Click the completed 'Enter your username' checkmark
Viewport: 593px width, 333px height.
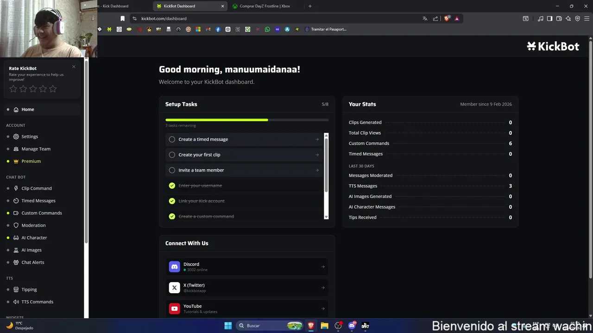click(172, 185)
